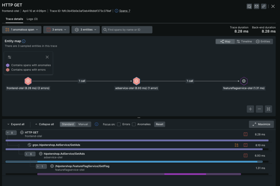Select the /hipstershop.FeatureFlagService/GetFlag span name
280x186 pixels.
[82, 166]
